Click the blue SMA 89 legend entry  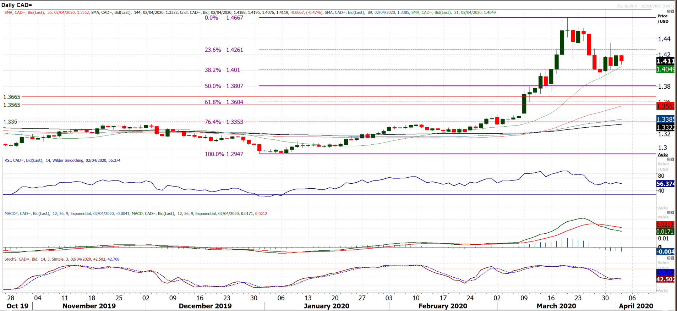pyautogui.click(x=367, y=12)
